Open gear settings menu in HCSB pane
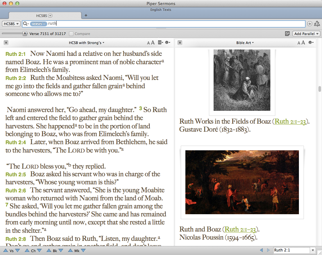The width and height of the screenshot is (322, 255). 167,43
